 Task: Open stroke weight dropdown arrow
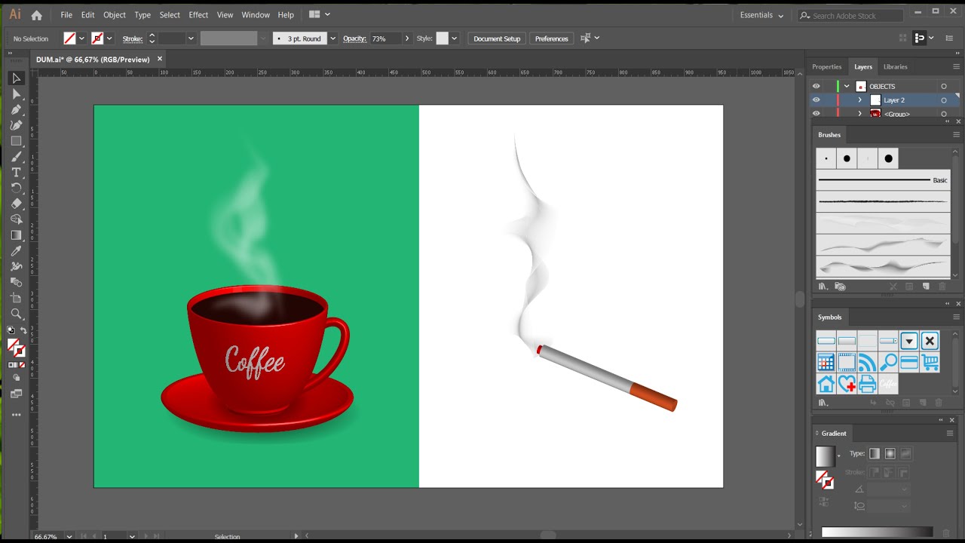click(191, 38)
